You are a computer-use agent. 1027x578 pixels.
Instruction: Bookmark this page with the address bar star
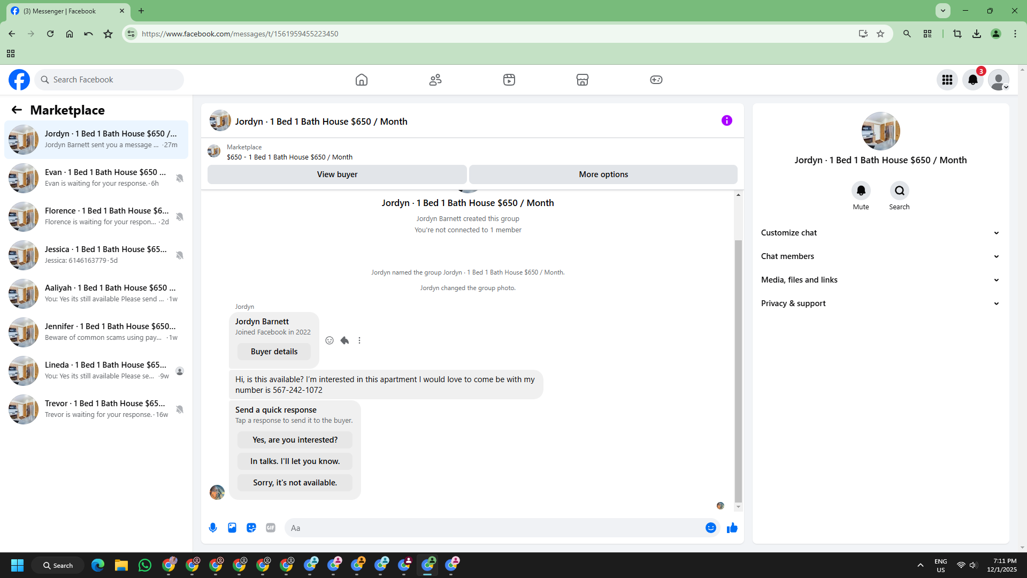pos(880,34)
